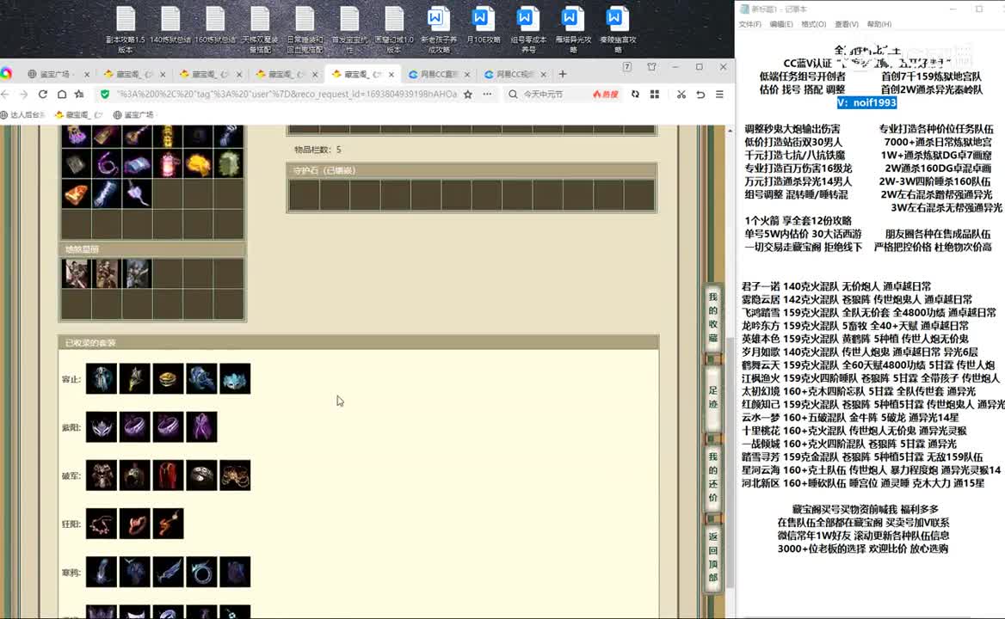The height and width of the screenshot is (619, 1005).
Task: Click the 热搜 hot search button
Action: point(606,94)
